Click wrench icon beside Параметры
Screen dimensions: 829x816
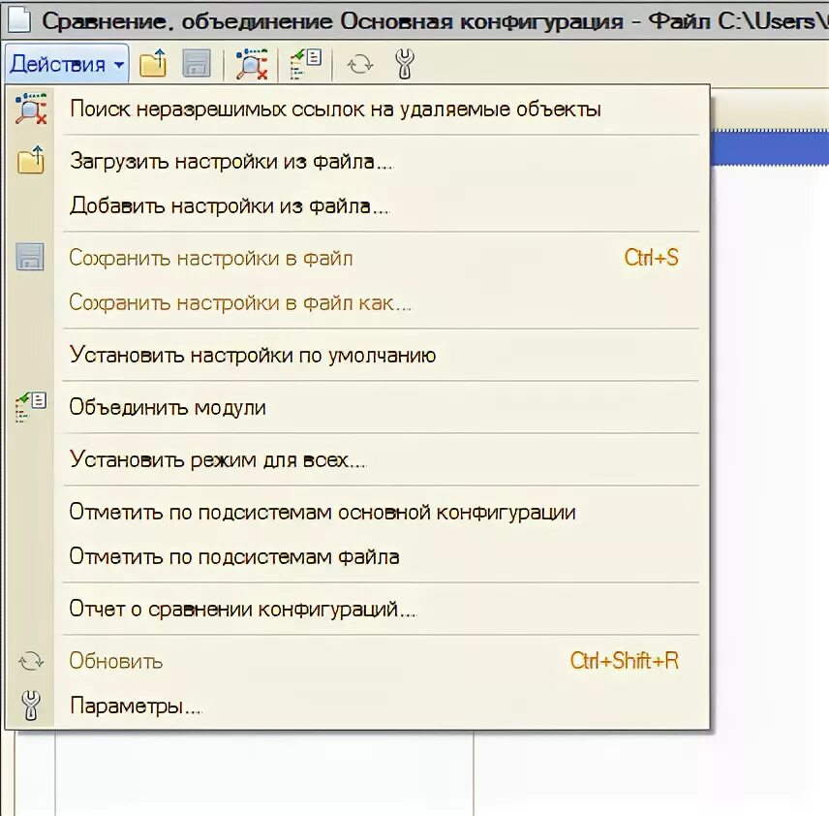31,706
